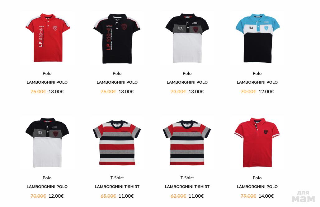
Task: Open Lamborghini T-Shirt title priced 65.00€
Action: 117,186
